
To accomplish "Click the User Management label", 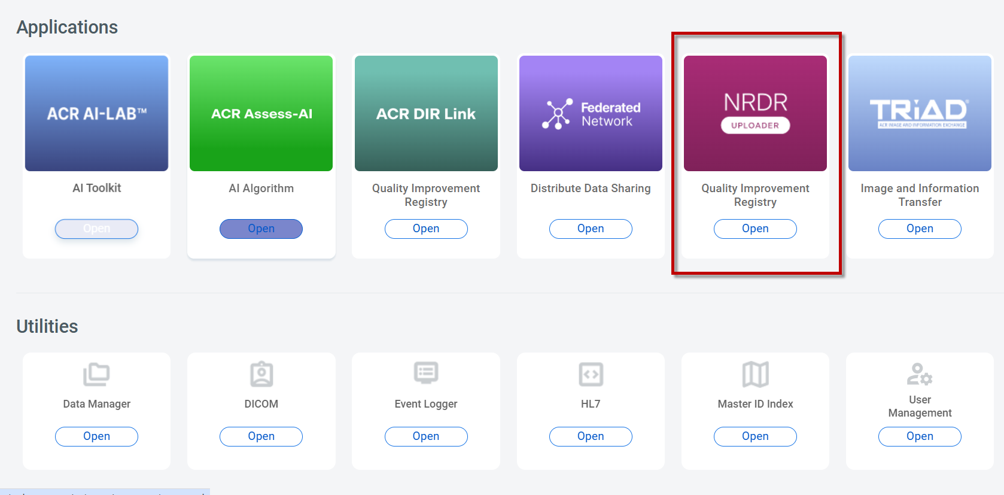I will tap(920, 406).
